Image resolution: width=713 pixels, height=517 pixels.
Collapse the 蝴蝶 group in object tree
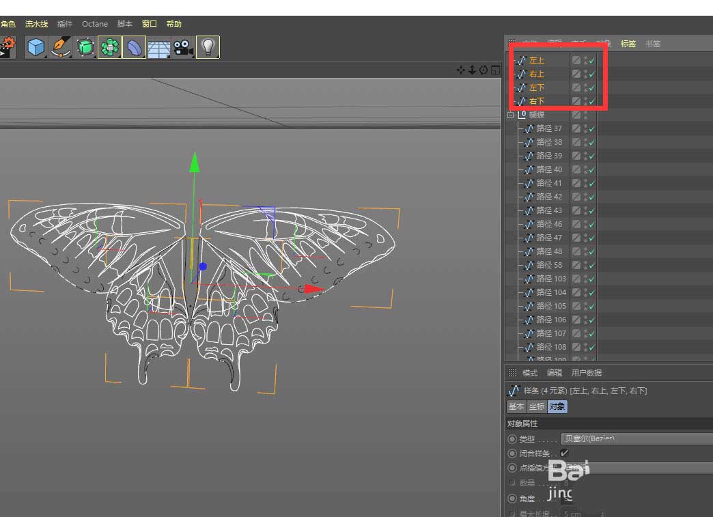tap(510, 115)
